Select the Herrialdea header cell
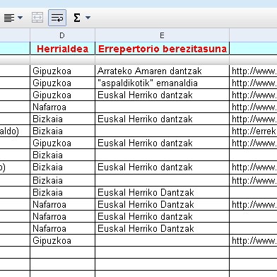Screen dimensions: 277x277 (x=62, y=49)
